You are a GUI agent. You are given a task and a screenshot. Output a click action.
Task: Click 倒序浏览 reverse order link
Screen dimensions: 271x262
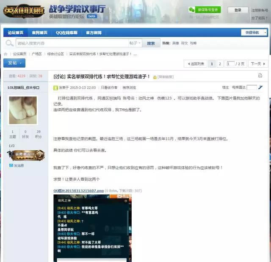[x=129, y=88]
